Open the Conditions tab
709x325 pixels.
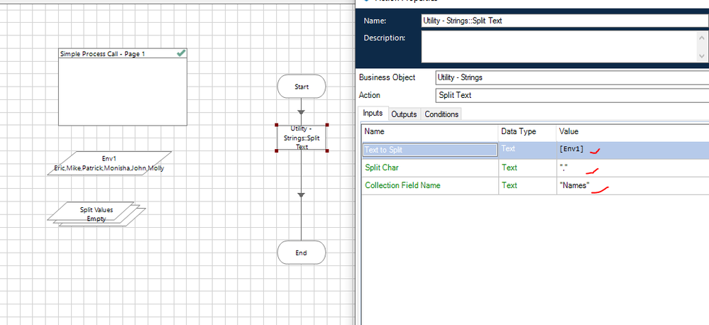pos(441,114)
